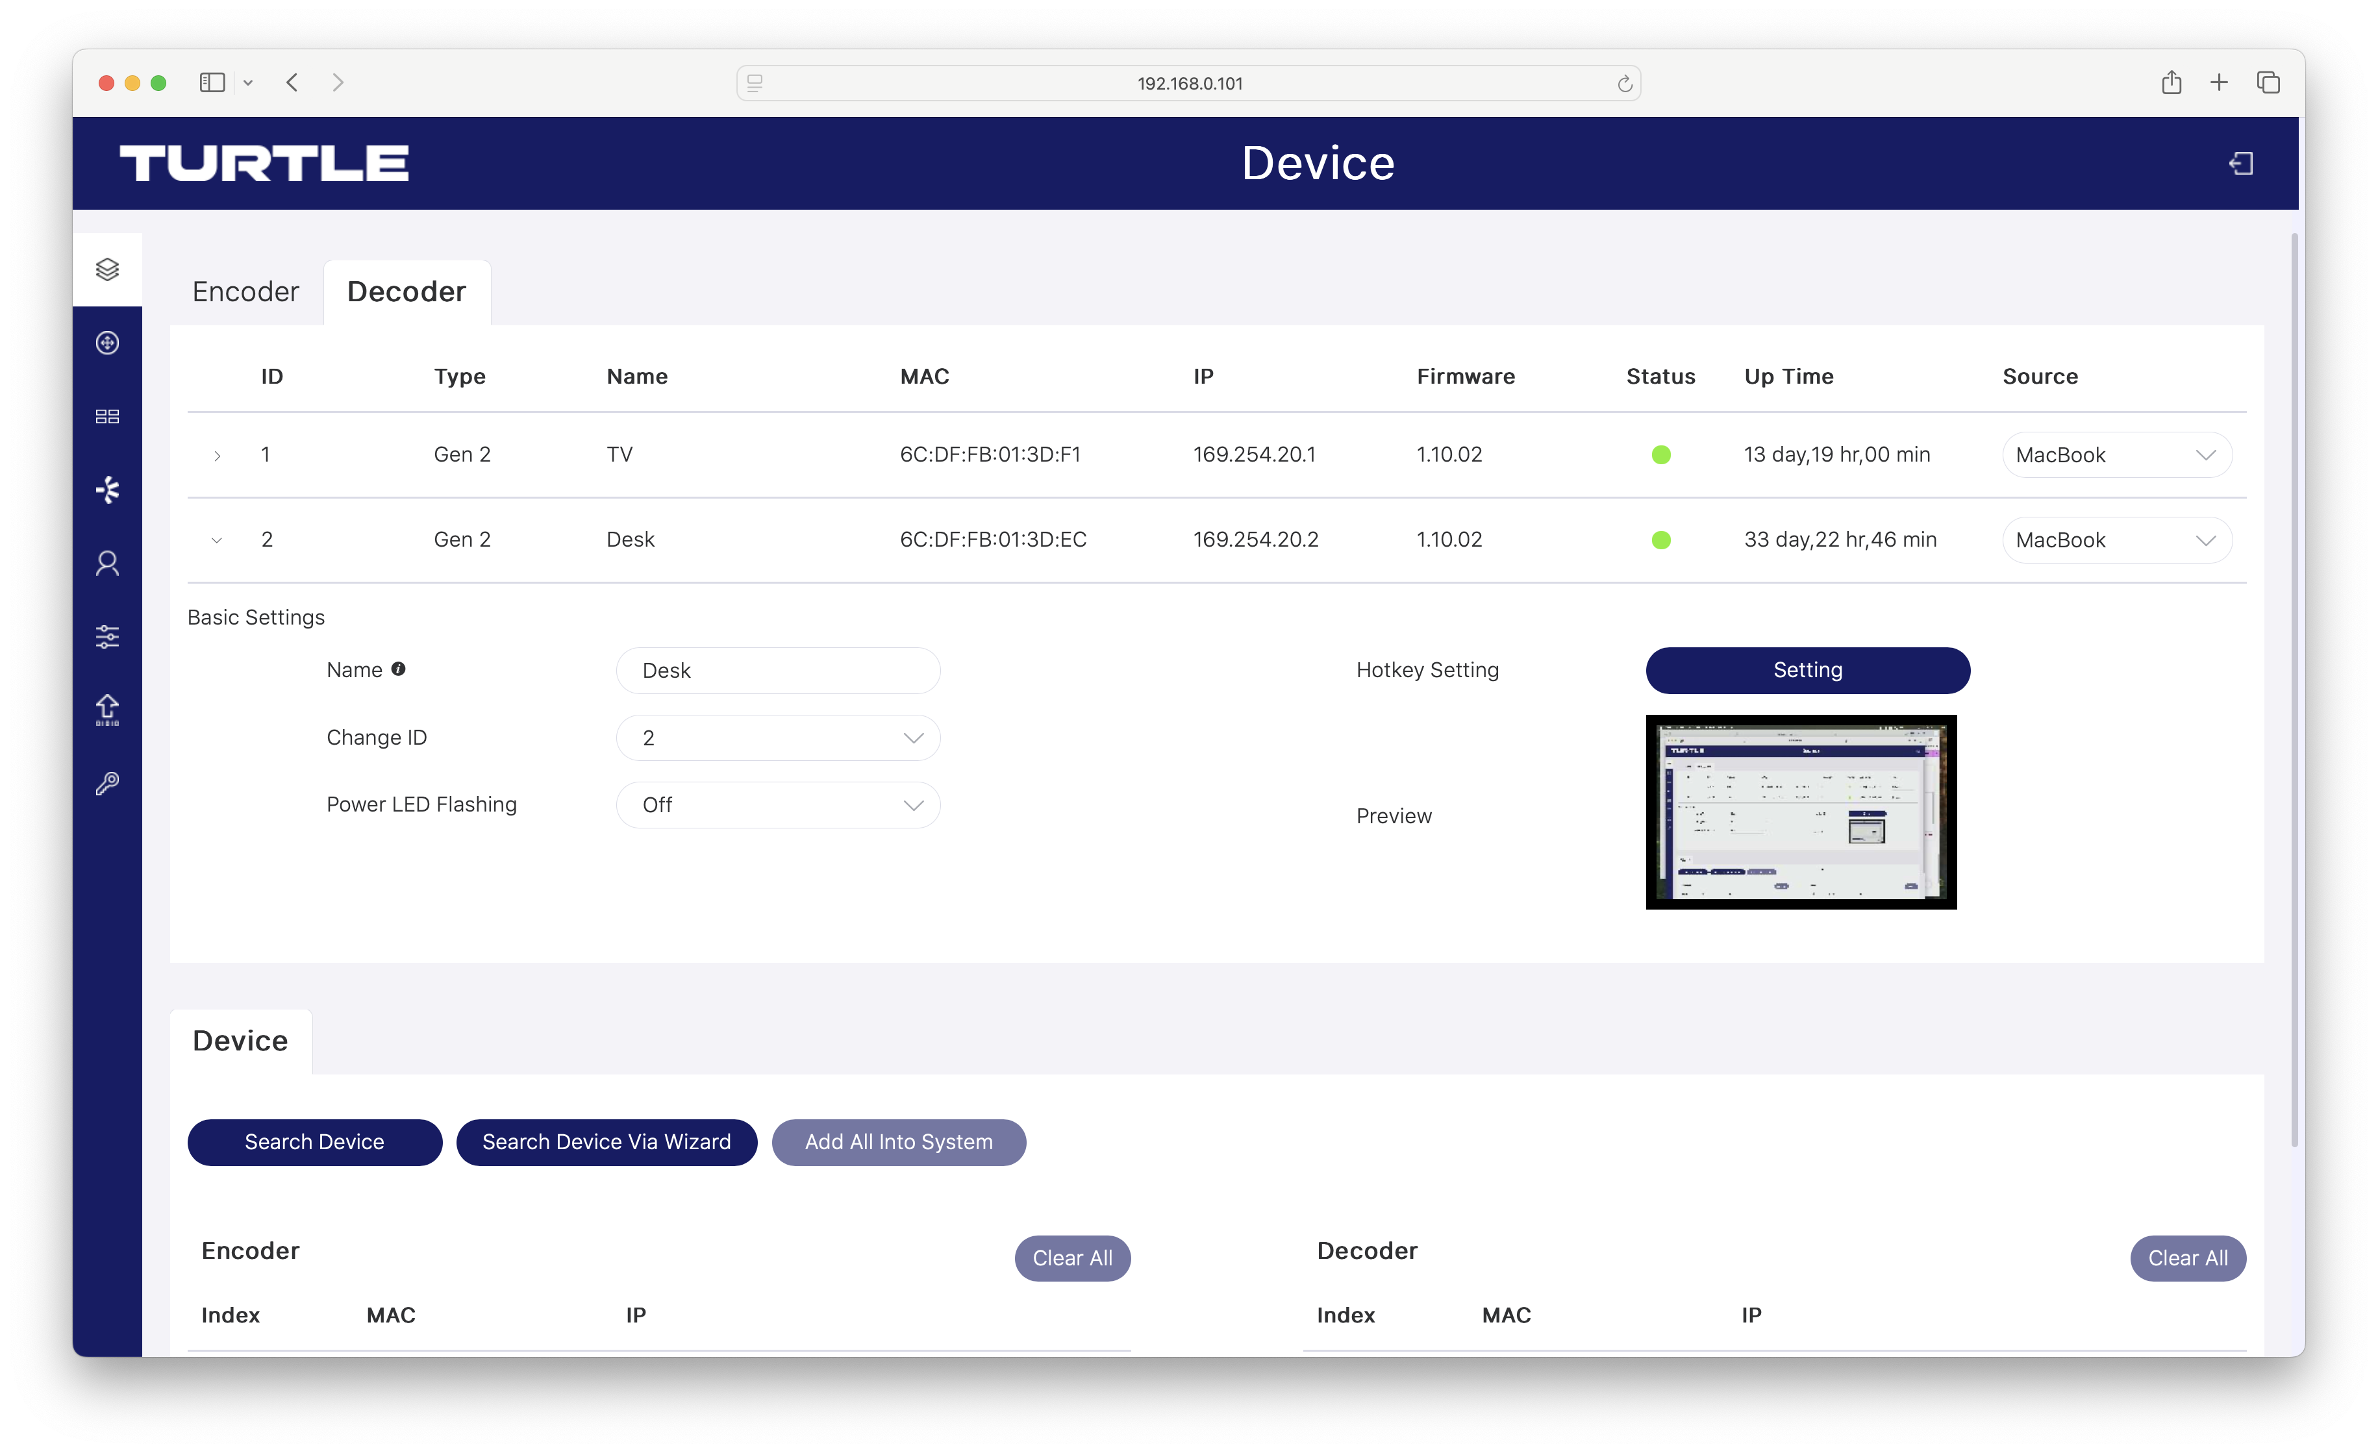Click the Hotkey Setting button
The width and height of the screenshot is (2378, 1453).
point(1807,669)
